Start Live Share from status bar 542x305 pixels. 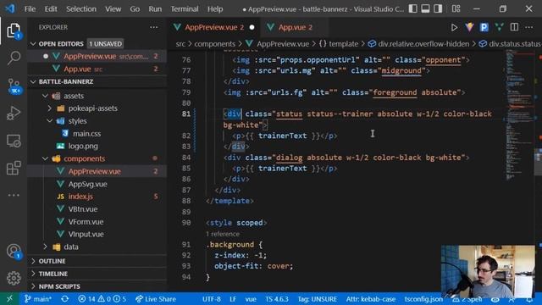[x=156, y=299]
